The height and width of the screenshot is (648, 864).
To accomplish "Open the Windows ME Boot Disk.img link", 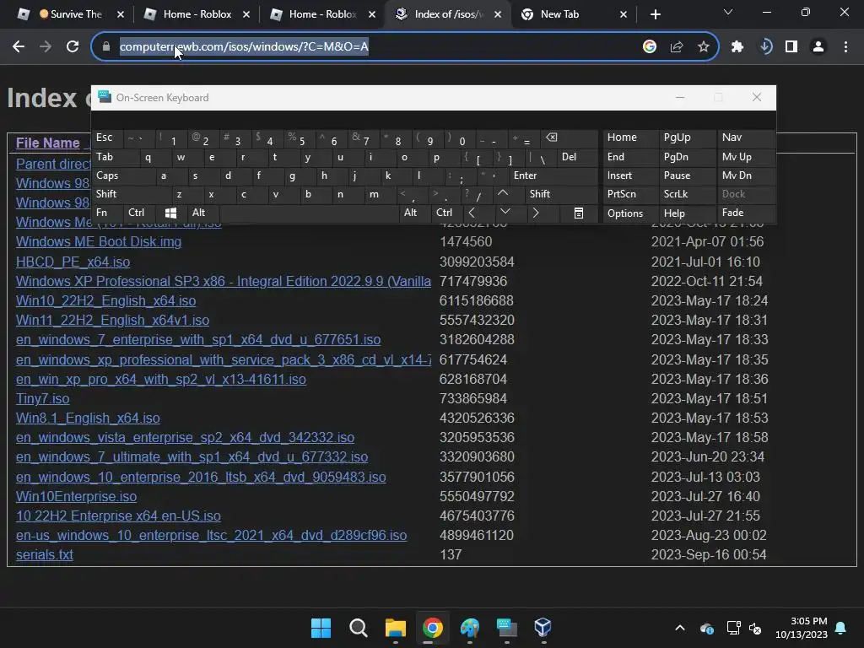I will click(x=99, y=242).
